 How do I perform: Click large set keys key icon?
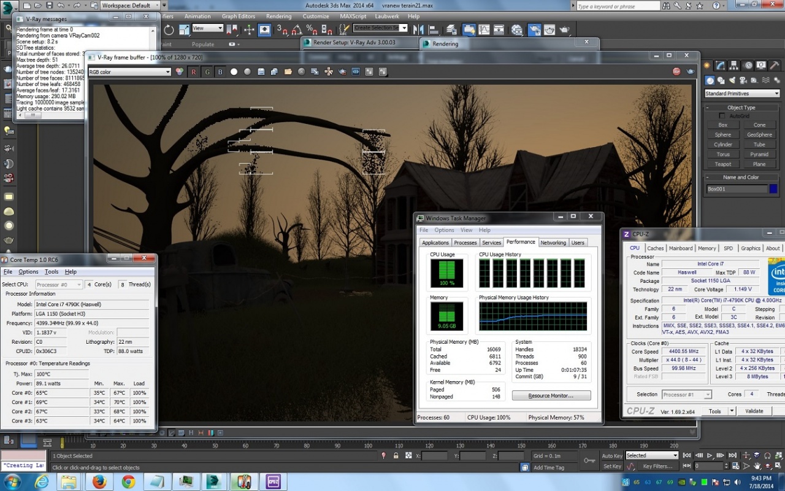coord(589,460)
